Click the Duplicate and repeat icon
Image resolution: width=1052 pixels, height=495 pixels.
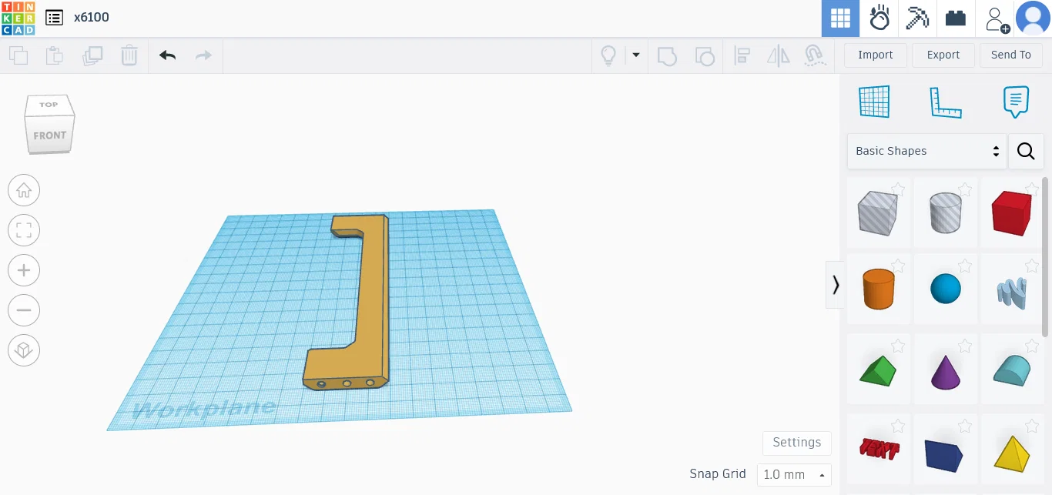(92, 55)
